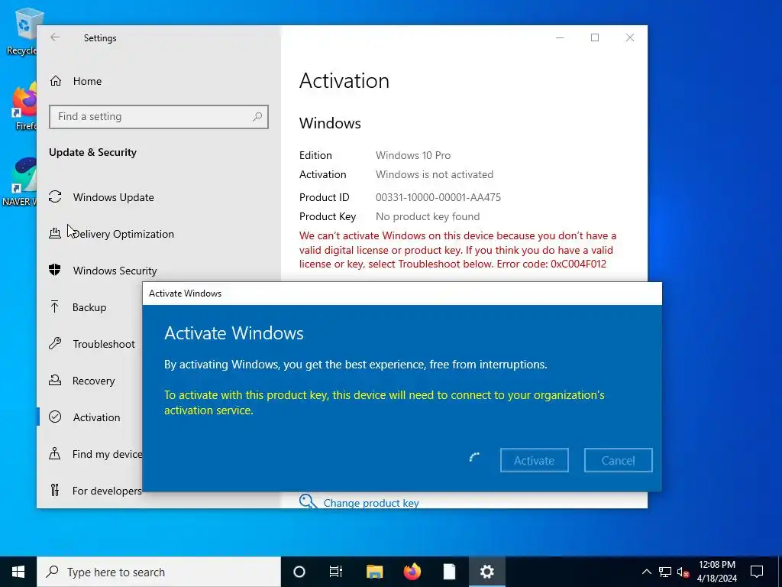Image resolution: width=782 pixels, height=587 pixels.
Task: Click the Backup arrow icon
Action: (x=55, y=306)
